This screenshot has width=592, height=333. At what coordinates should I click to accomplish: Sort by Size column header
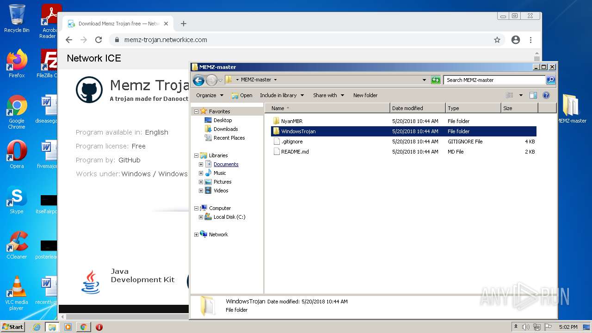519,108
